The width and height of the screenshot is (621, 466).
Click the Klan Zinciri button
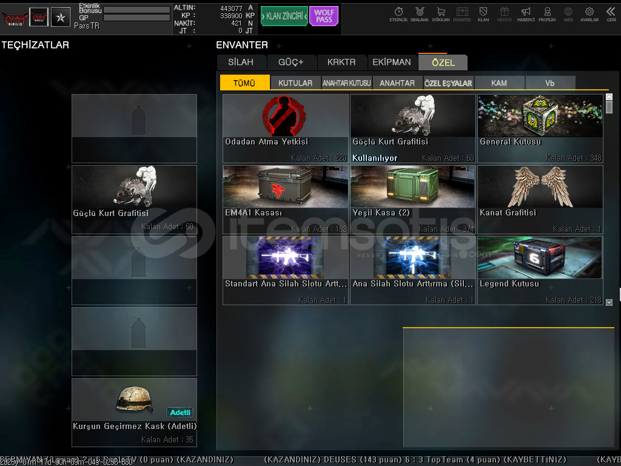pos(284,16)
